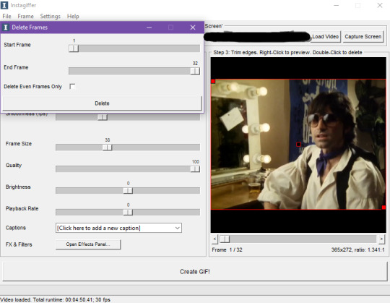Click the video preview image
Viewport: 390px width, 303px height.
tap(298, 145)
